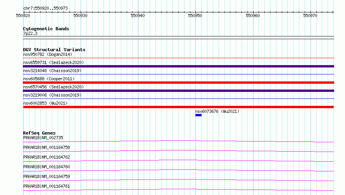Screen dimensions: 345x195
Task: Select variant nsv605688 (Cooper2011) label
Action: coord(49,79)
